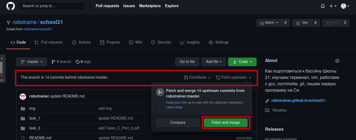This screenshot has height=140, width=356.
Task: Open the Releases heading link
Action: [274, 129]
